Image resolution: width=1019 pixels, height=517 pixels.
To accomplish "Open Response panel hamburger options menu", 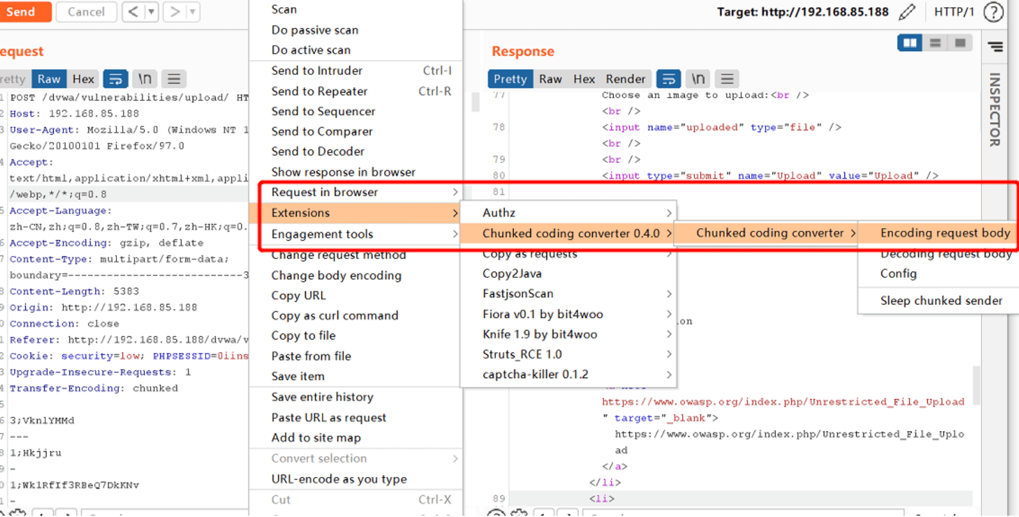I will 727,79.
